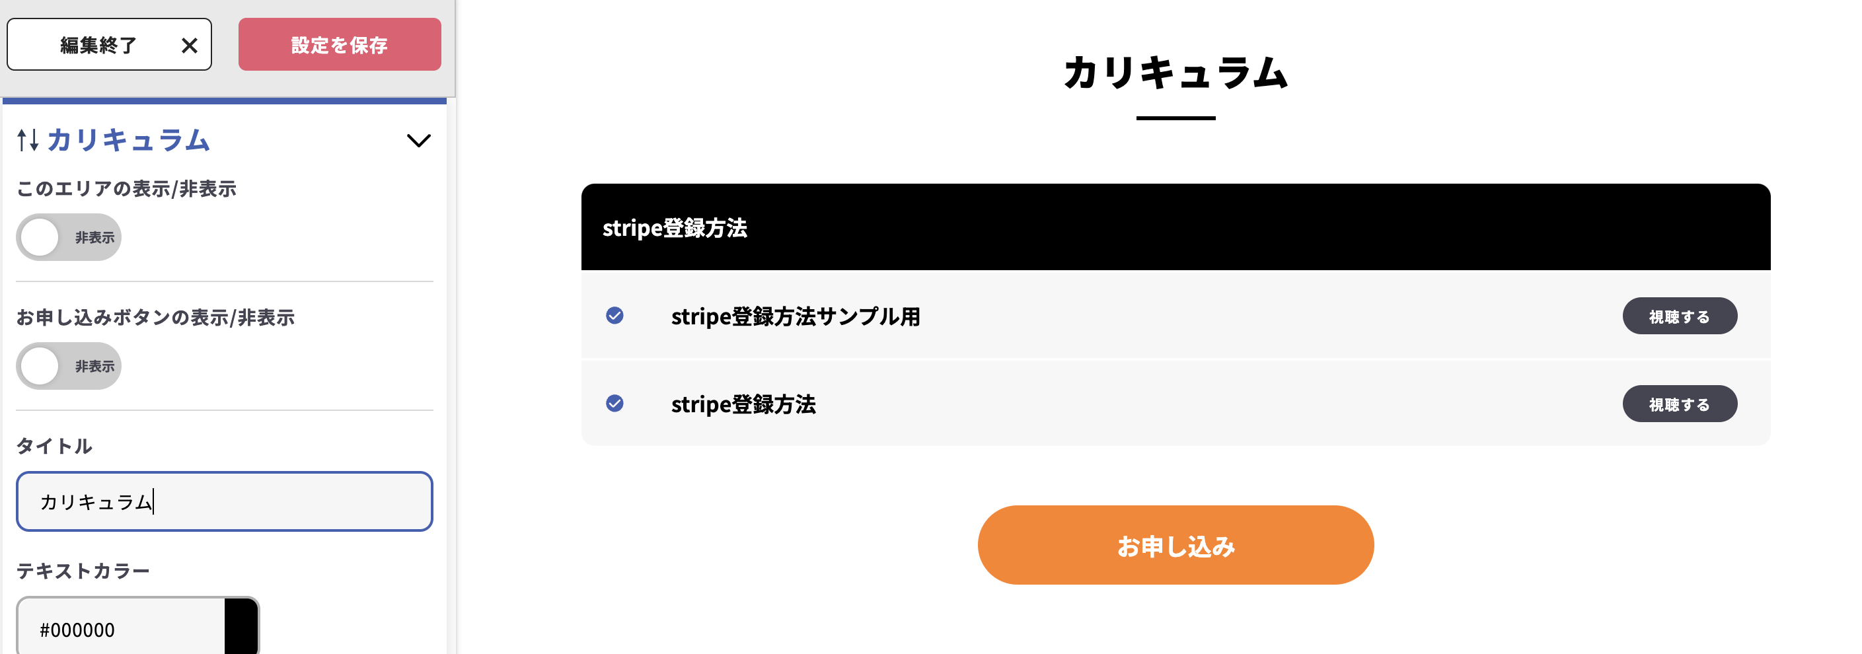Click the checkmark icon beside stripe登録方法 lesson
1862x654 pixels.
click(616, 403)
